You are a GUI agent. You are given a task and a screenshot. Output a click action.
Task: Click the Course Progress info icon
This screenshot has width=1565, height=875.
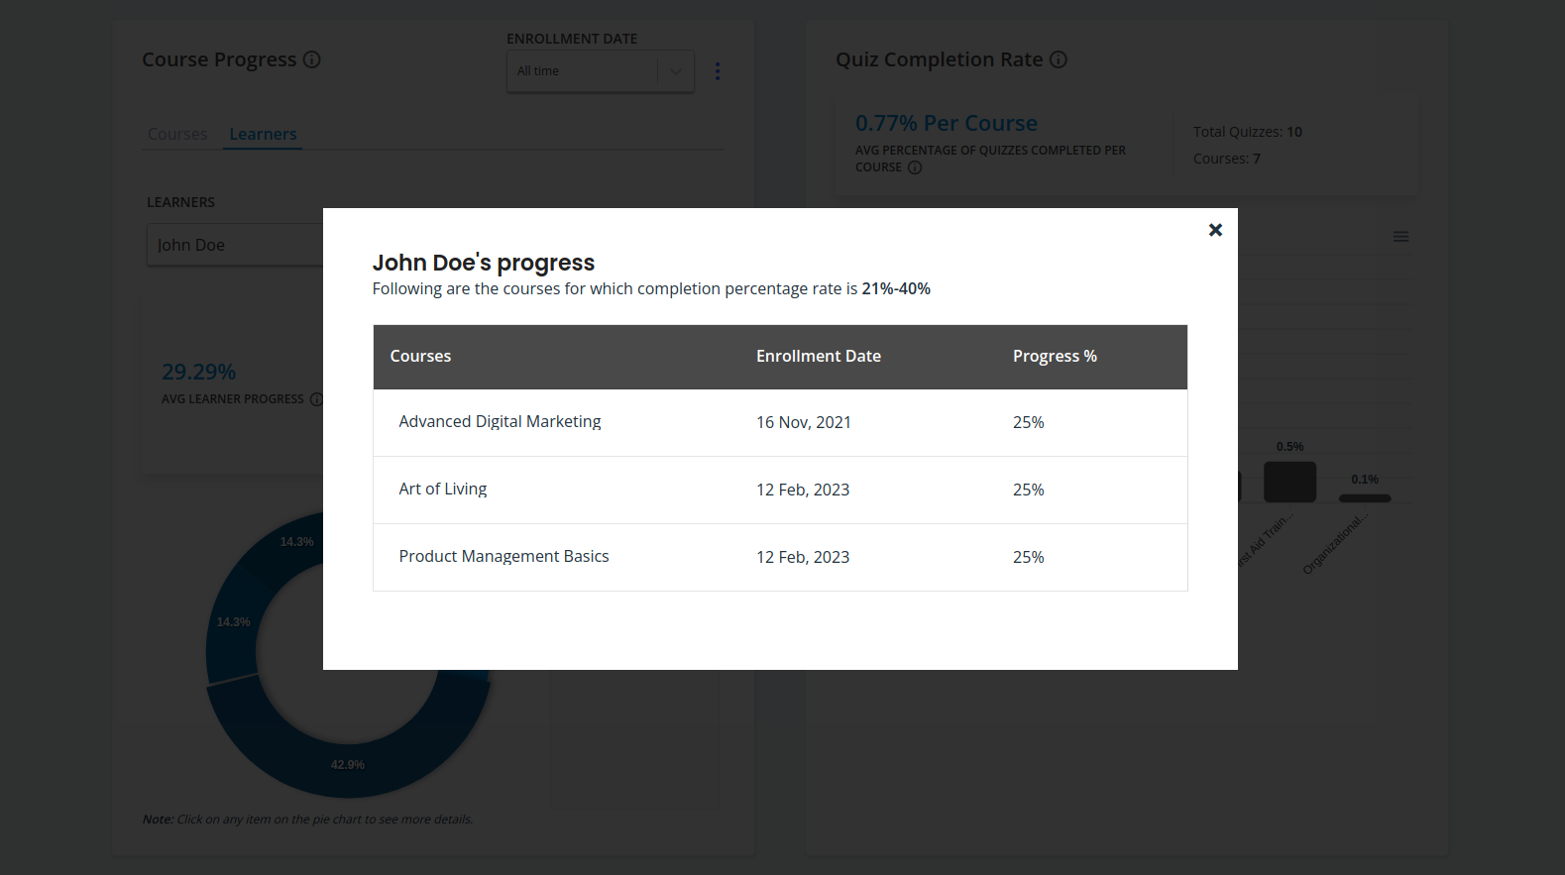point(311,59)
